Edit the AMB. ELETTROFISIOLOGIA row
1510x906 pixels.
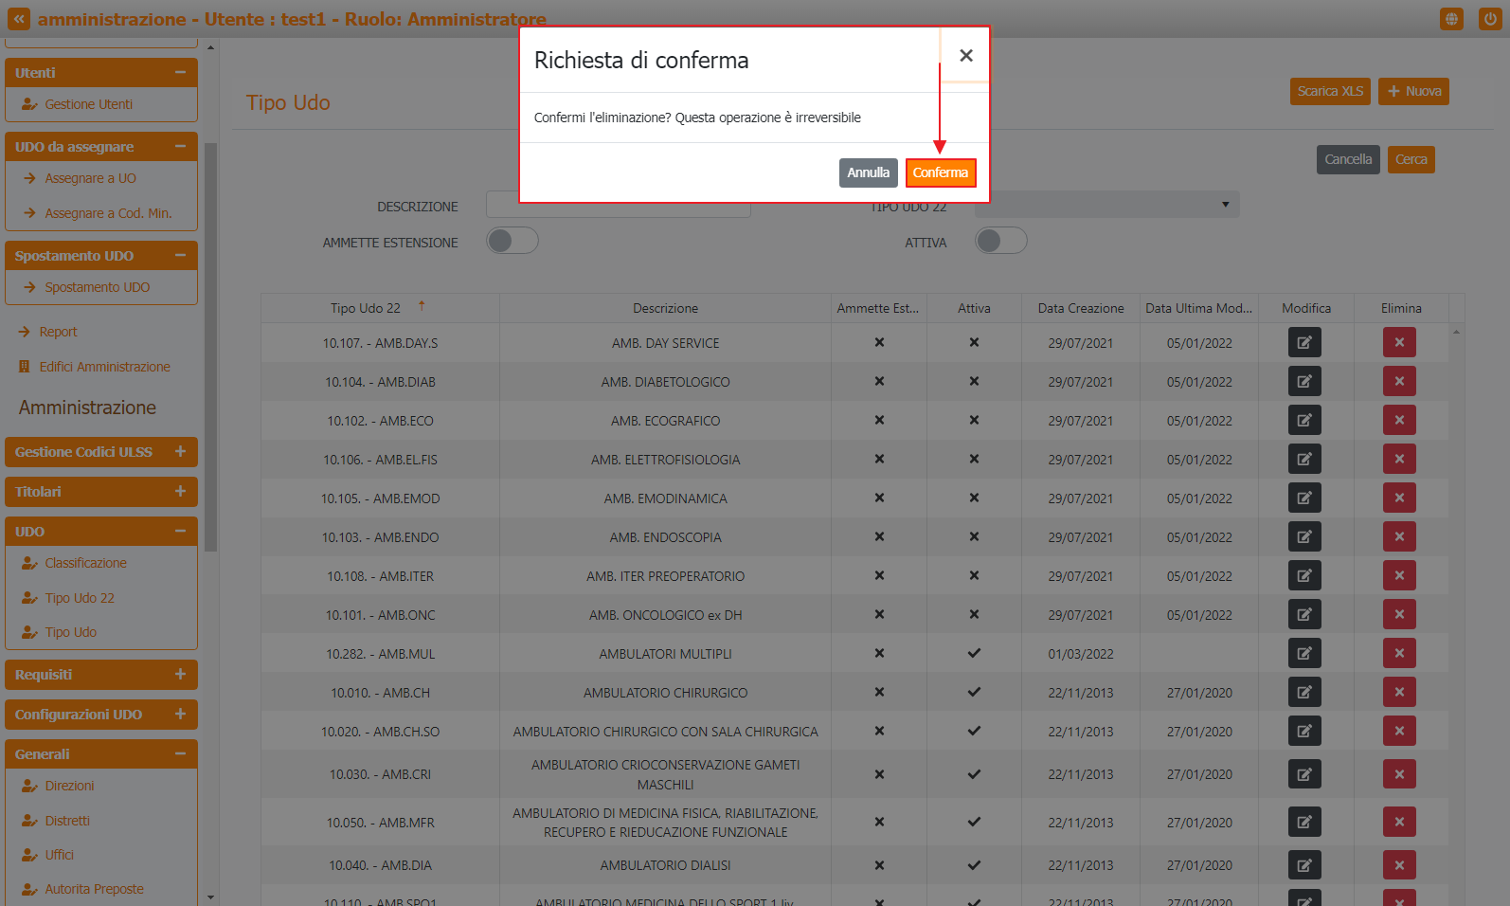tap(1304, 459)
